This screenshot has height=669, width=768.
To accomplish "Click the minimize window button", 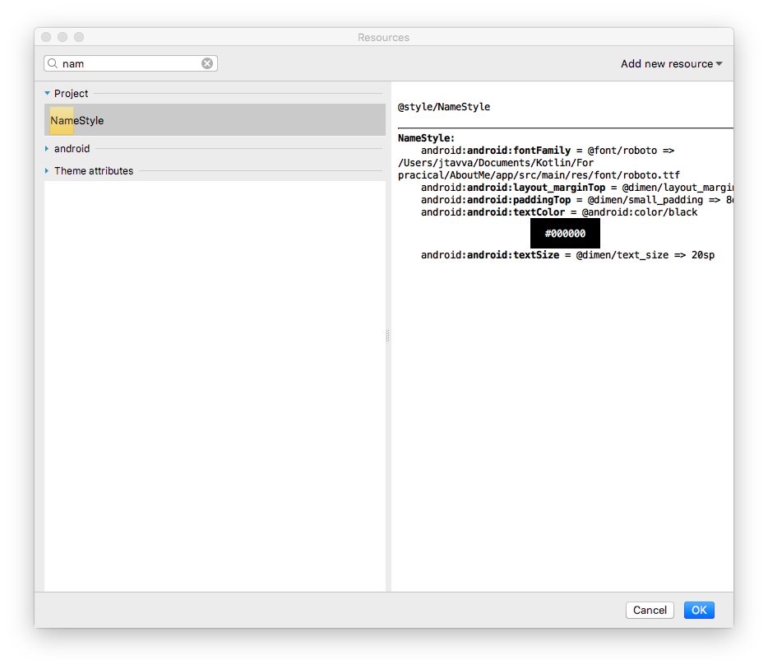I will click(62, 37).
